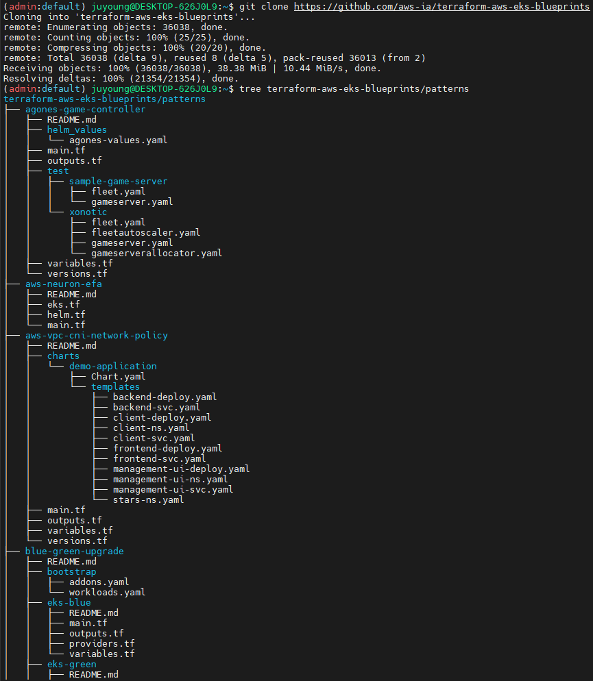593x681 pixels.
Task: Select the blue root path terraform-aws-eks-blueprints/patterns
Action: 105,99
